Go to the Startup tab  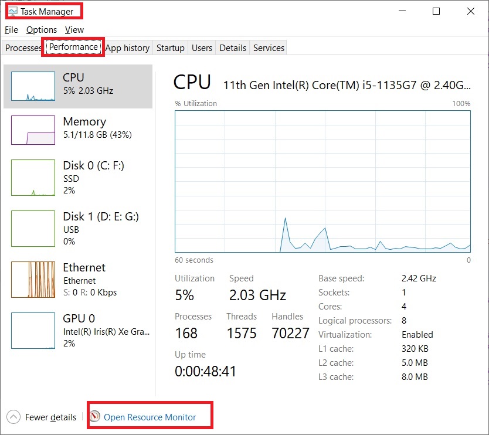(x=171, y=48)
